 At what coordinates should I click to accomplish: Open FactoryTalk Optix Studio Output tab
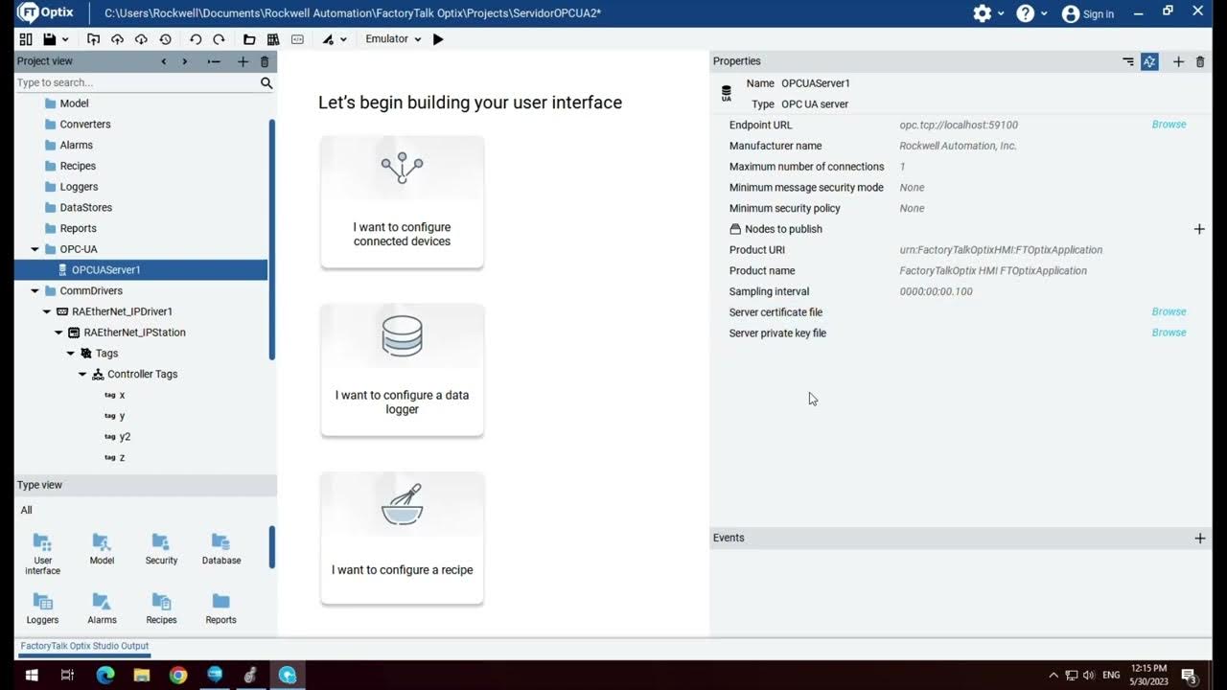84,647
